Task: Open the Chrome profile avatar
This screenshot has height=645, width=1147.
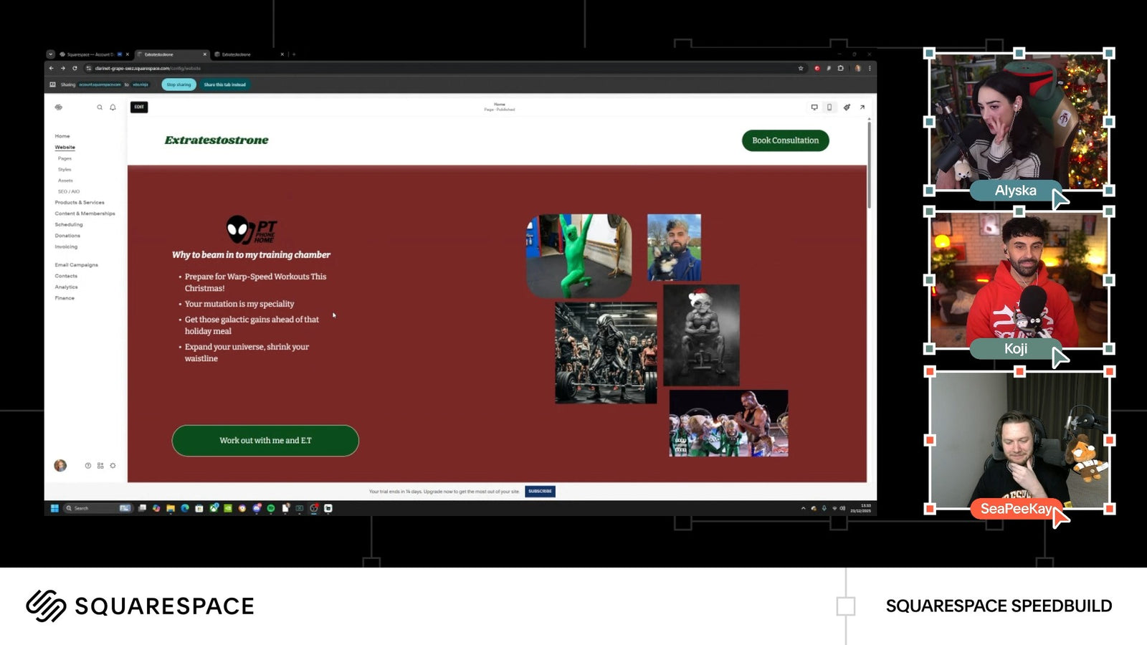Action: pyautogui.click(x=857, y=68)
